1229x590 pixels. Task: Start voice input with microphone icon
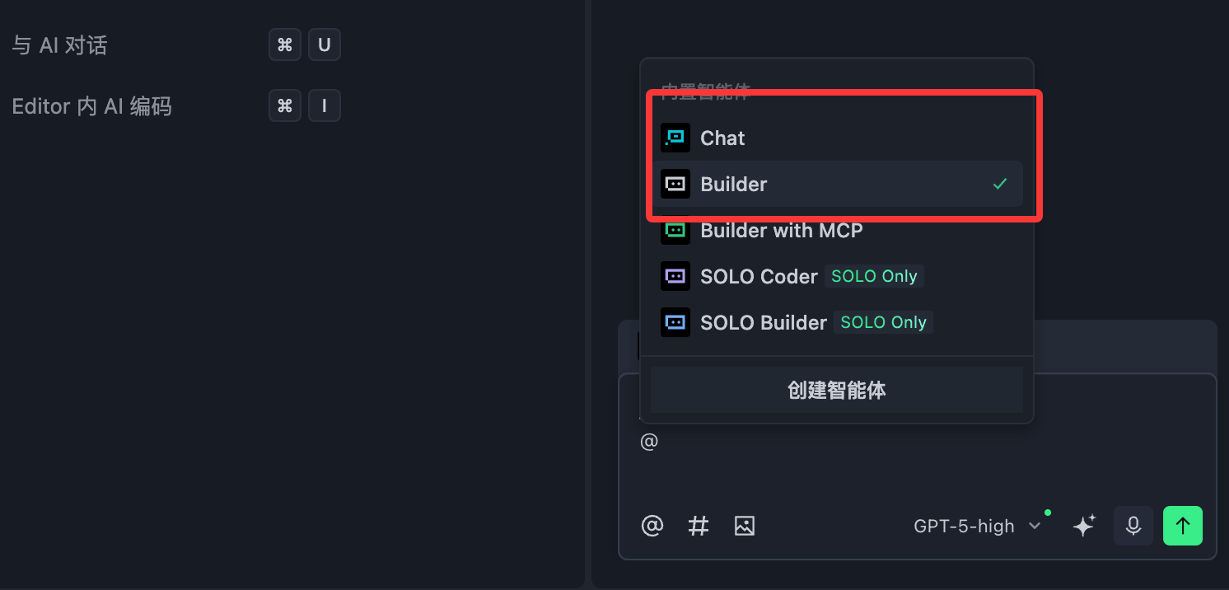(x=1133, y=526)
